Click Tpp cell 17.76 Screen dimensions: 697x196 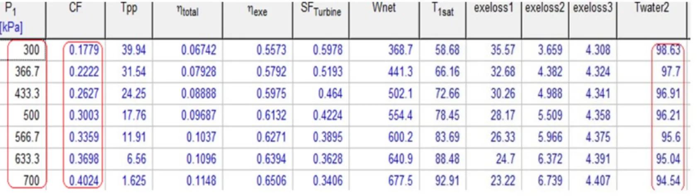pyautogui.click(x=129, y=115)
